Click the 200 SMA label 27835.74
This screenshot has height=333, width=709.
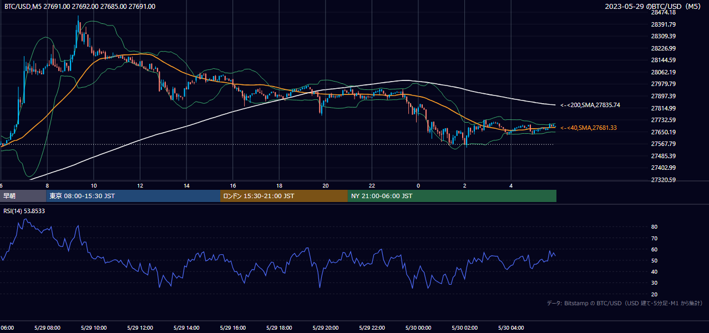590,105
